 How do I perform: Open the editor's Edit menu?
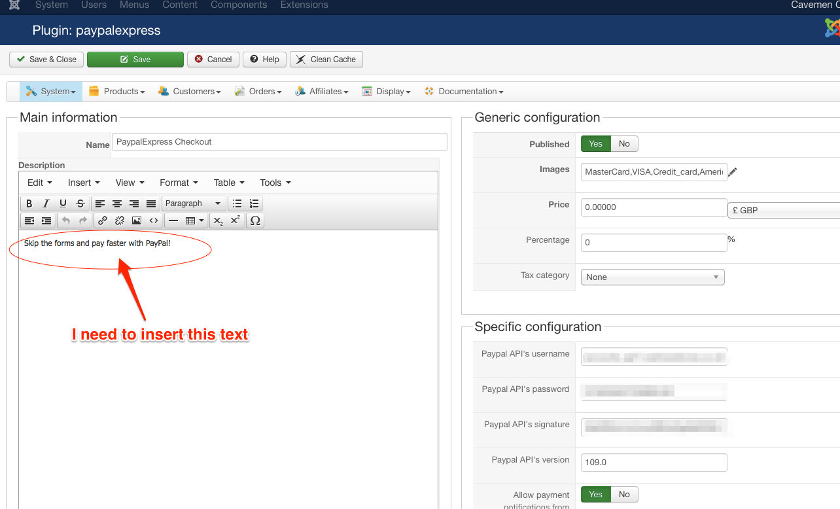tap(39, 183)
